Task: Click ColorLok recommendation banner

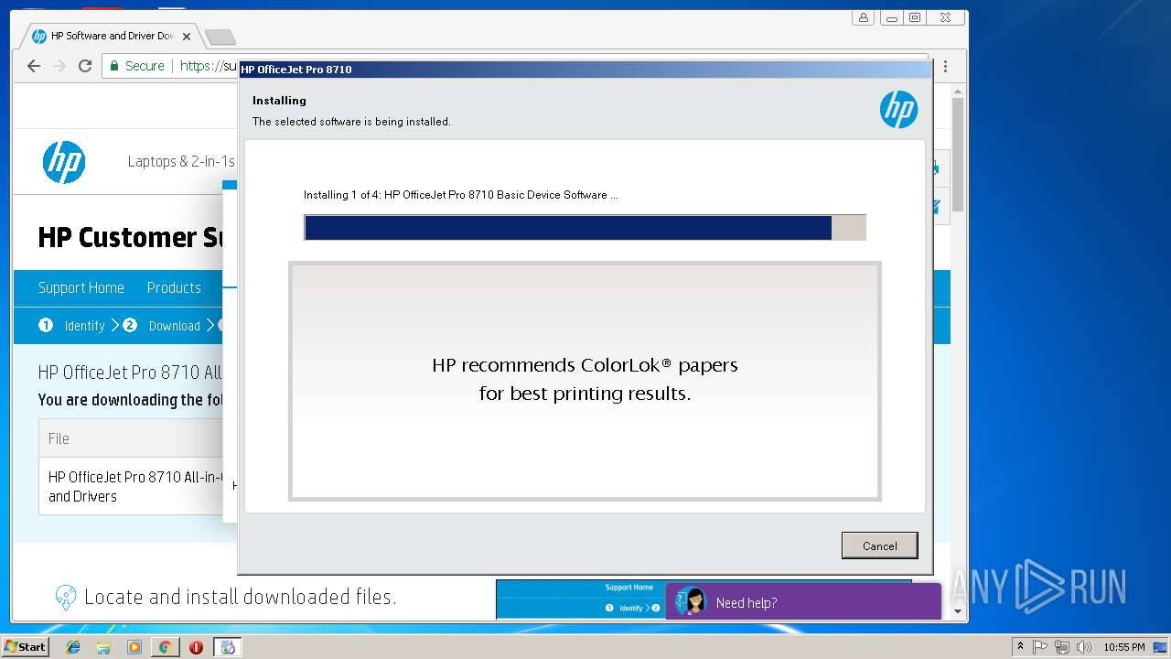Action: point(585,381)
